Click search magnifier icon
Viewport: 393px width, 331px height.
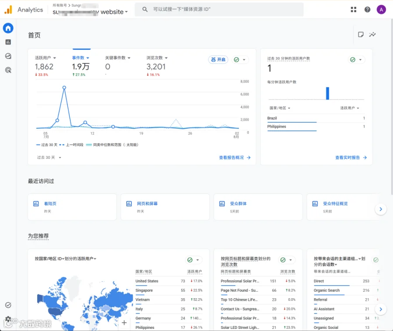(x=145, y=9)
